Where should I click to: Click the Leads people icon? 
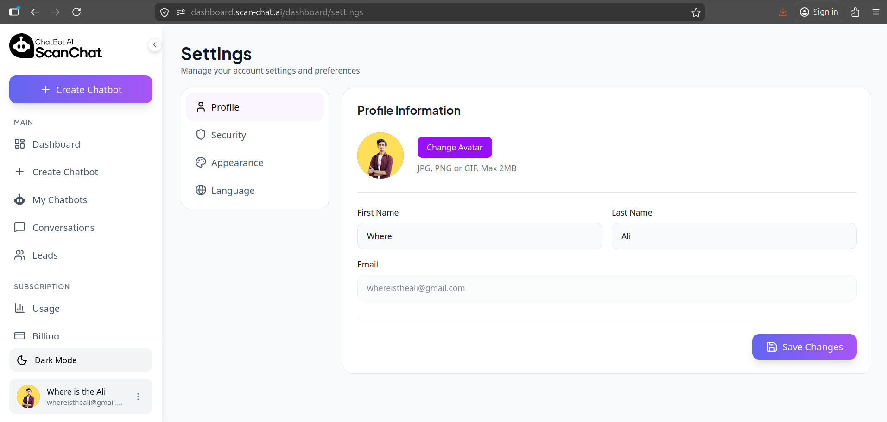19,255
